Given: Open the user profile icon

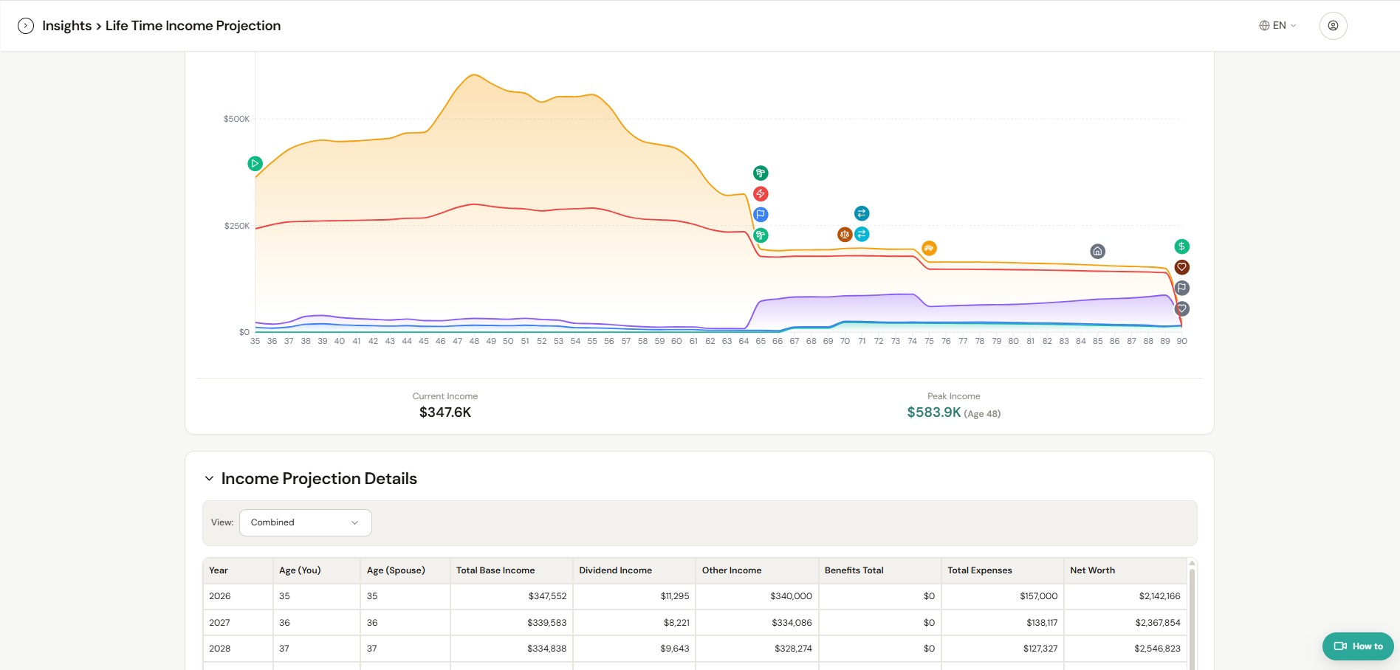Looking at the screenshot, I should click(1334, 26).
